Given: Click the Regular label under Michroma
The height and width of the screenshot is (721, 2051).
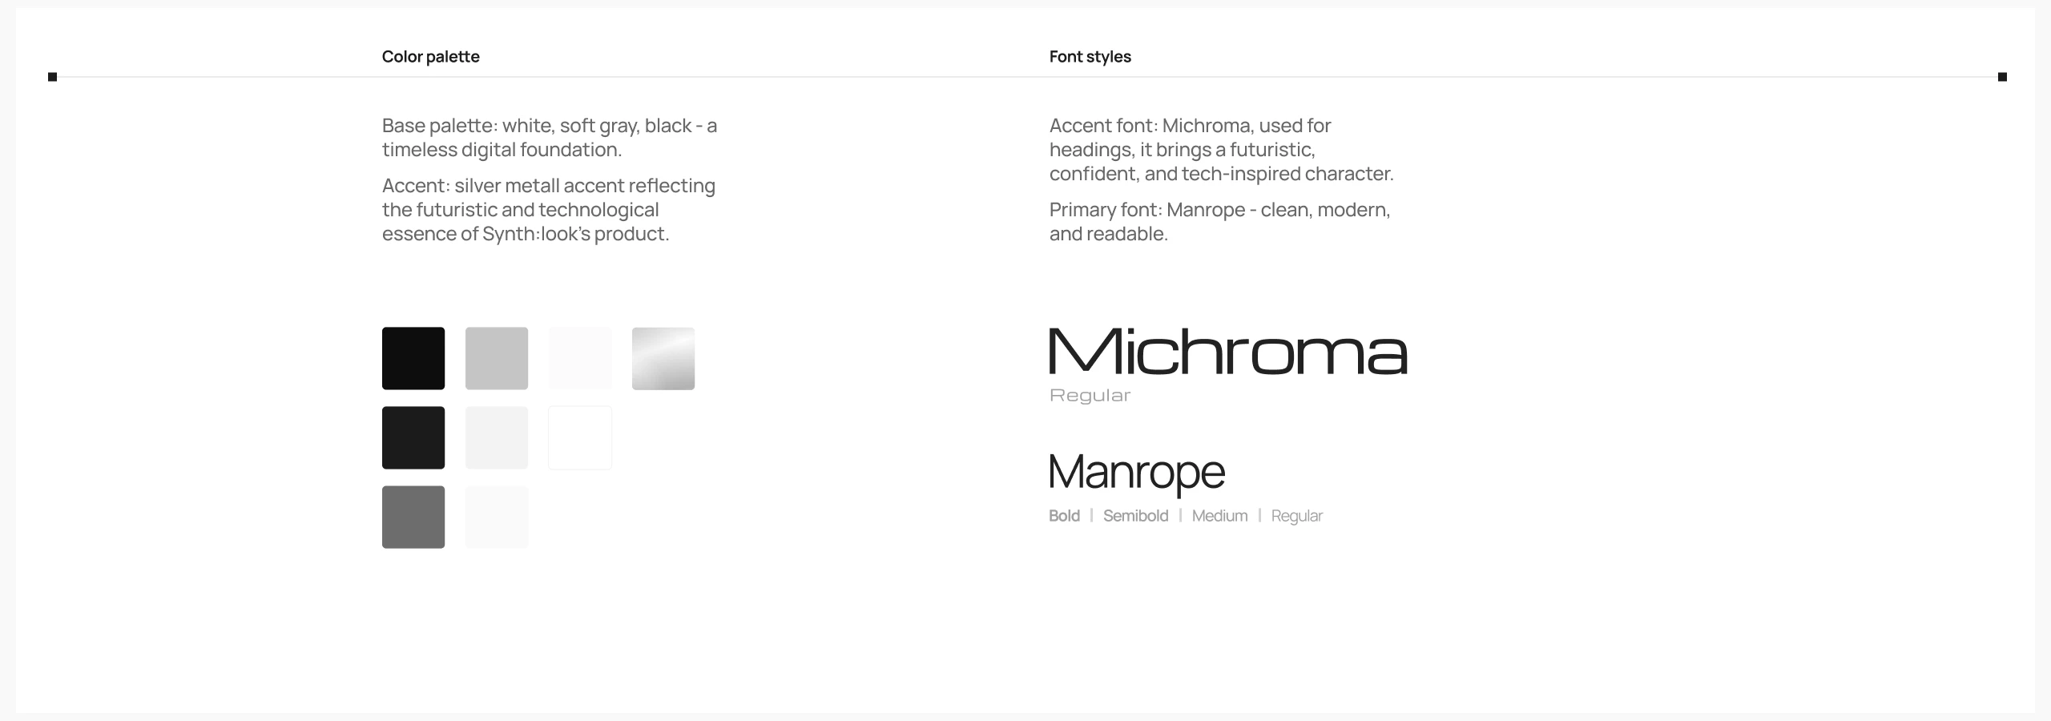Looking at the screenshot, I should coord(1090,396).
